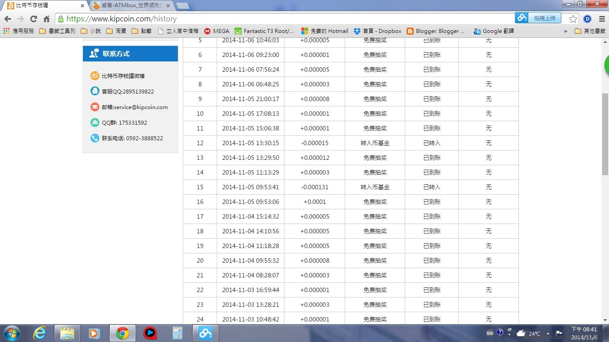
Task: Close the 威客-ATMbux tab
Action: [x=168, y=6]
